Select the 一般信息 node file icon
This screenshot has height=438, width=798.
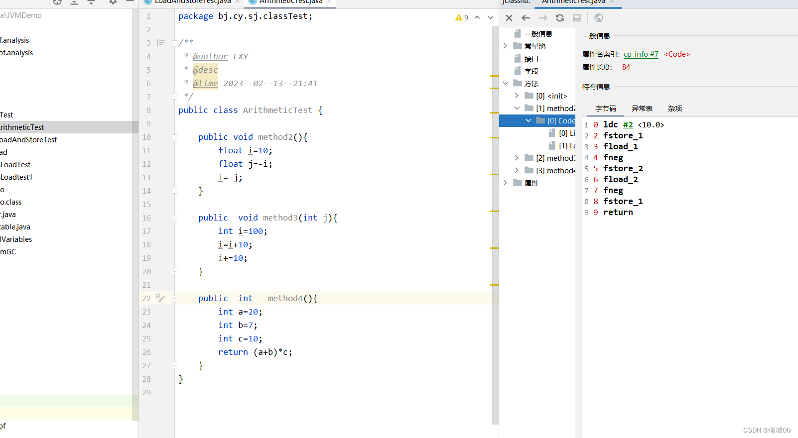(x=518, y=33)
